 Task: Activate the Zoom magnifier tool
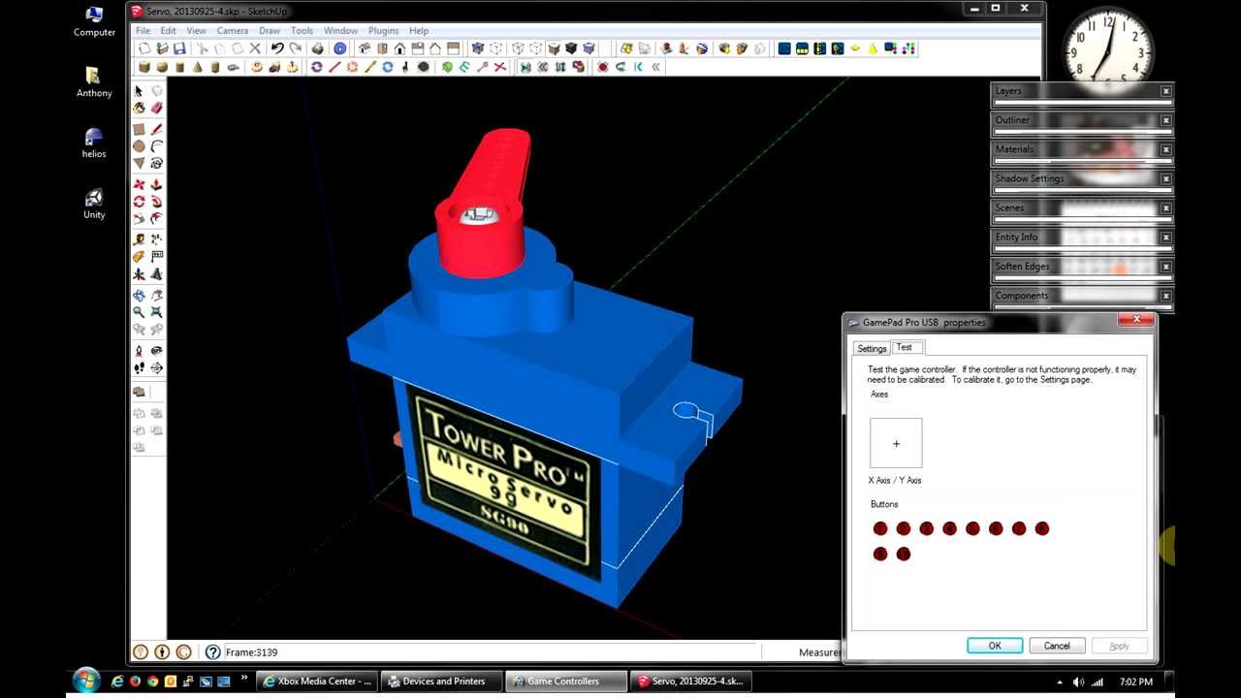tap(138, 311)
